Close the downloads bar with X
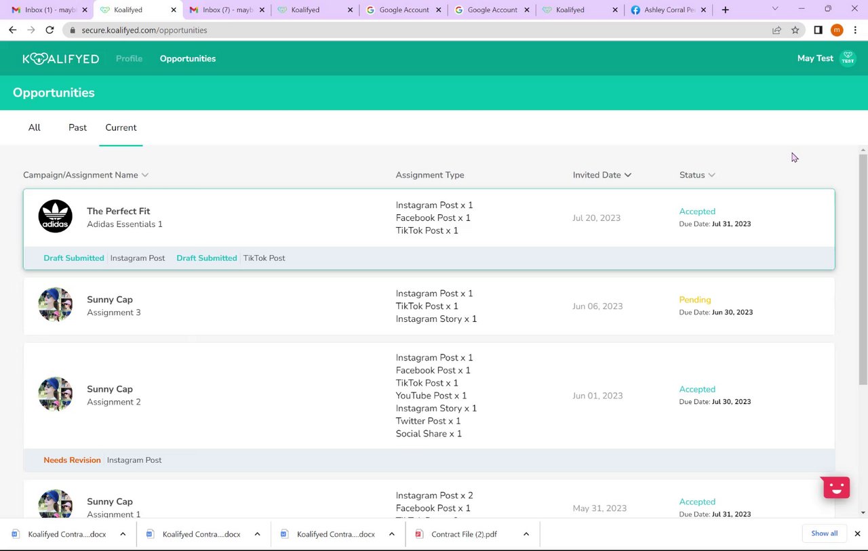This screenshot has width=868, height=551. click(857, 533)
